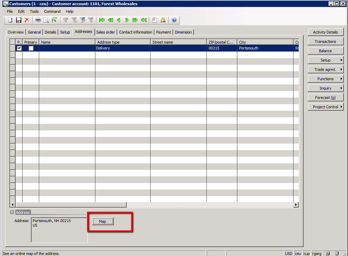
Task: Open Help using the blue question icon
Action: [x=174, y=20]
